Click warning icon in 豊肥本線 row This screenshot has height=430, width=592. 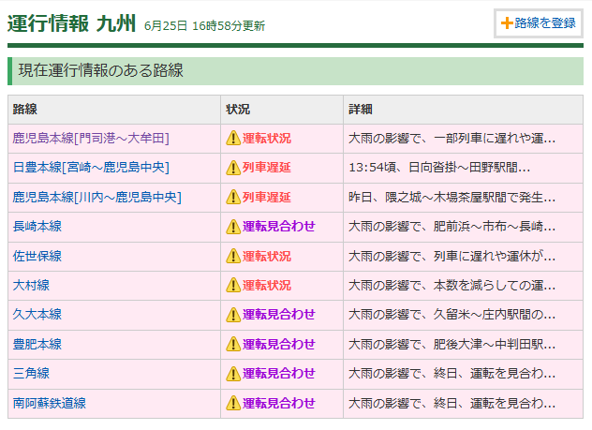(233, 344)
